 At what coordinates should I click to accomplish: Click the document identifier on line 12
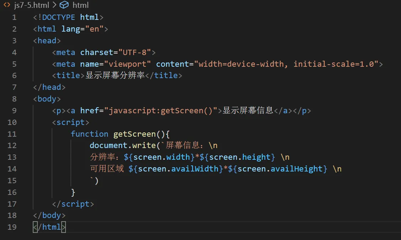pyautogui.click(x=108, y=145)
